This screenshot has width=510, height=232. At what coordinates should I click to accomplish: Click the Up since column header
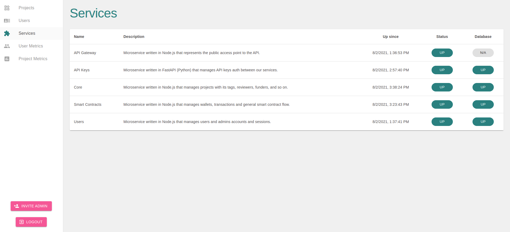coord(391,37)
